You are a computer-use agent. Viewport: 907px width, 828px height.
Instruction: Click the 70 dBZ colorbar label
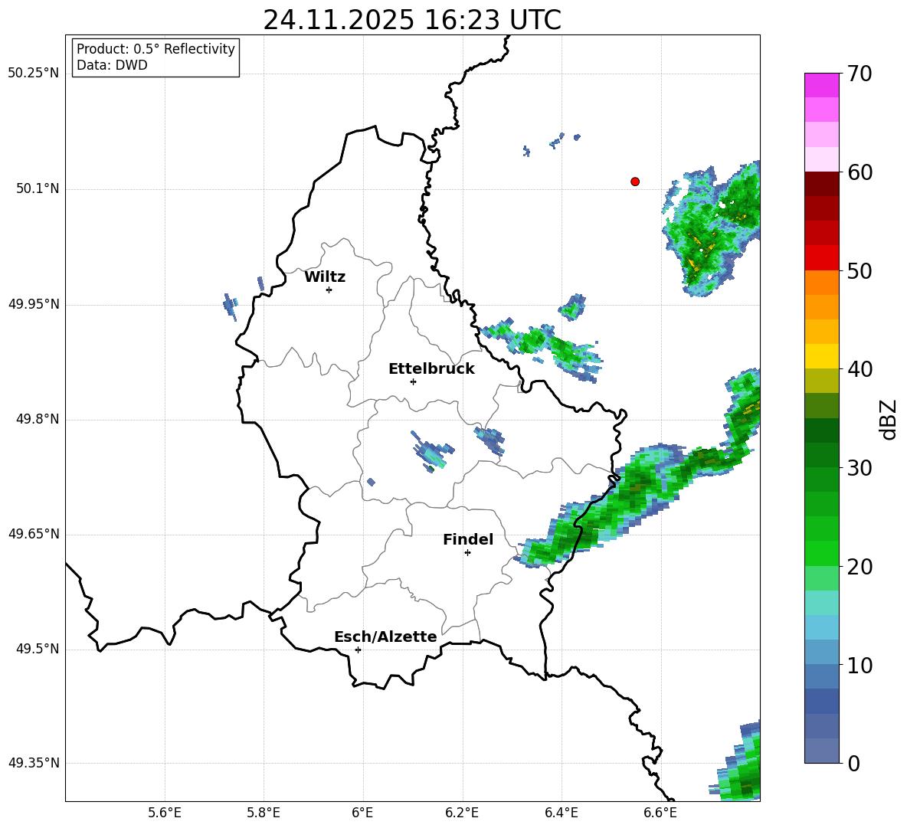point(860,74)
